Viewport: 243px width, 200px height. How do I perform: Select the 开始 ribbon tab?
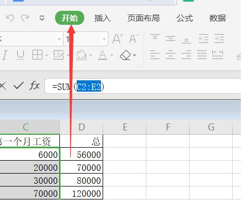(70, 18)
